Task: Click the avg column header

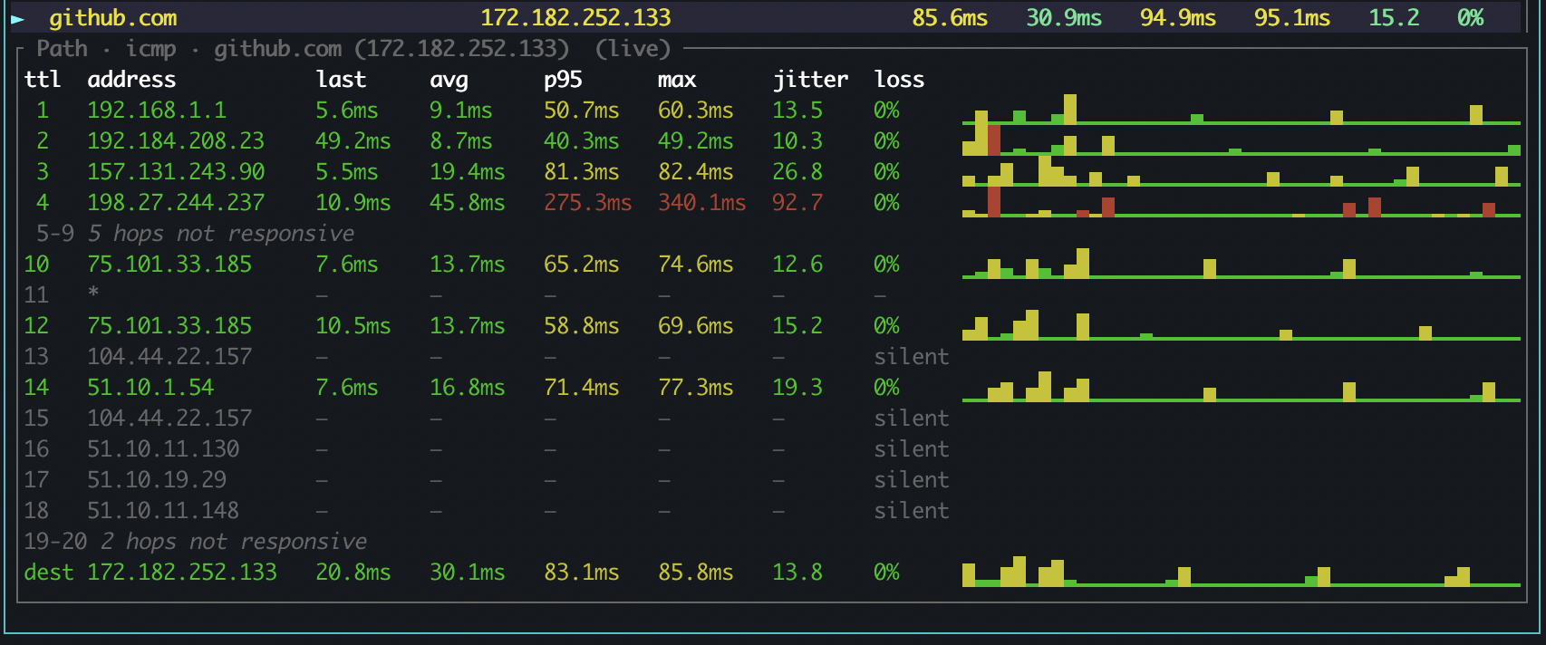Action: (x=449, y=80)
